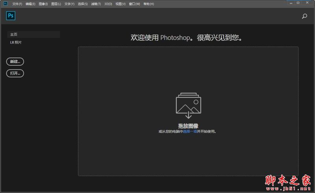Open the 图像(I) menu

(x=43, y=4)
